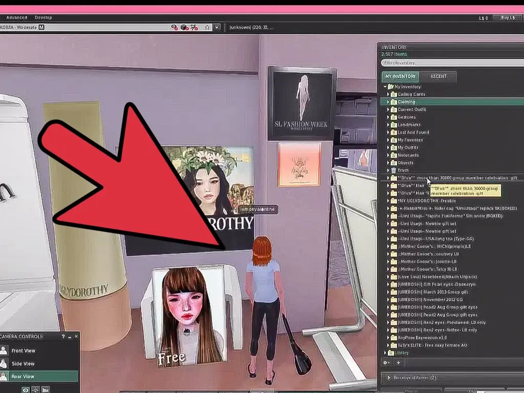
Task: Click the SL Fashion Week poster
Action: pyautogui.click(x=301, y=103)
